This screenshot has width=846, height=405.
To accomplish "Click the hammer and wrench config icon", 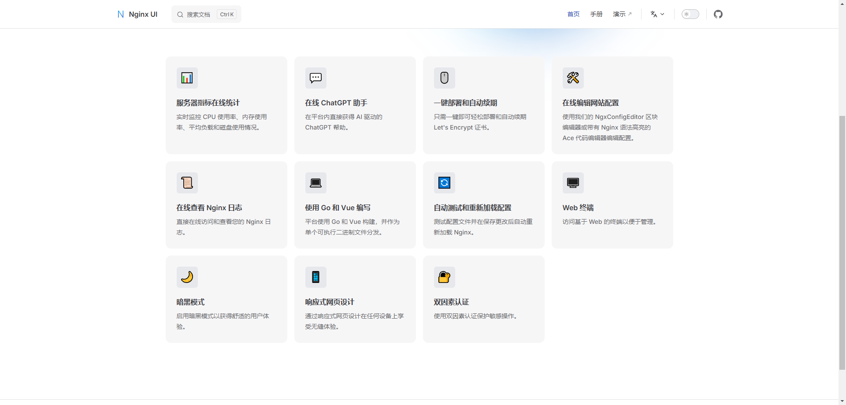I will pos(573,78).
